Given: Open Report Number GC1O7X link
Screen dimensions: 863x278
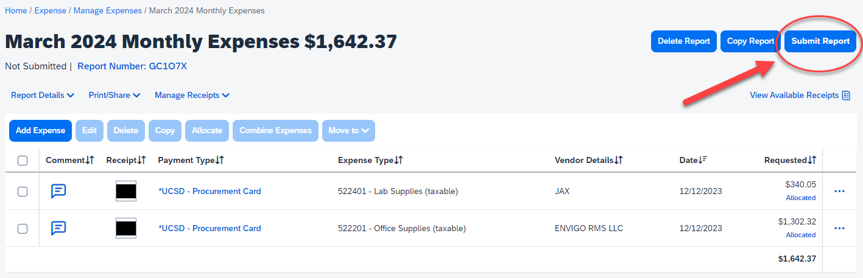Looking at the screenshot, I should (132, 66).
